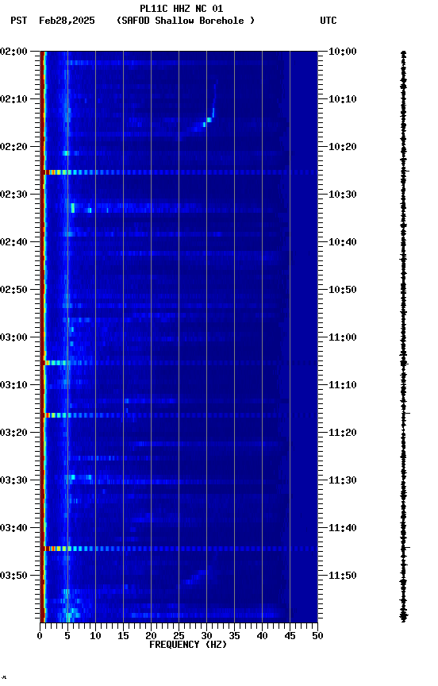Click the 03:50 PST time tick label
The height and width of the screenshot is (686, 438).
pos(13,576)
